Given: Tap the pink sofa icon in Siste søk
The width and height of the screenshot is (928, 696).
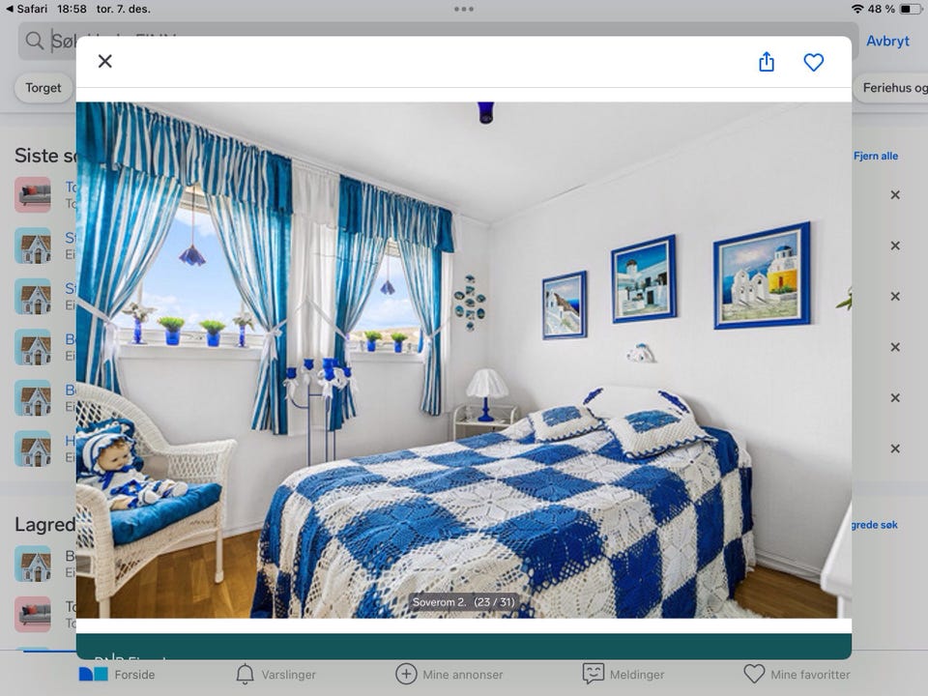Looking at the screenshot, I should coord(33,194).
